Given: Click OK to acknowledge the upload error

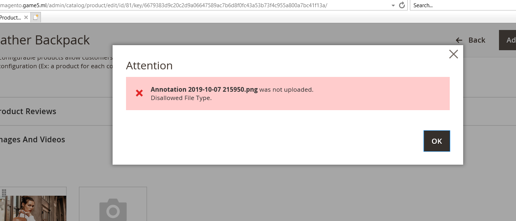Looking at the screenshot, I should (437, 141).
